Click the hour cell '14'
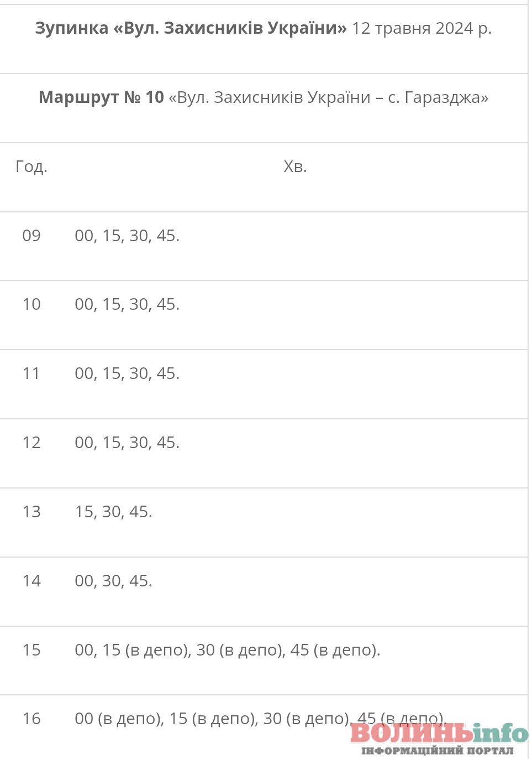This screenshot has width=532, height=759. pos(31,581)
